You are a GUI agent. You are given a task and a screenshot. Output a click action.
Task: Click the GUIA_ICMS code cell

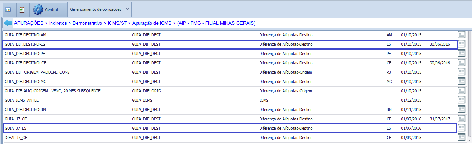click(x=142, y=100)
